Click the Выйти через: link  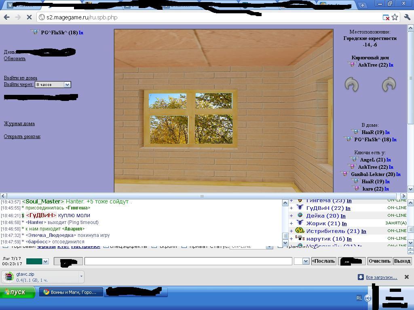19,84
